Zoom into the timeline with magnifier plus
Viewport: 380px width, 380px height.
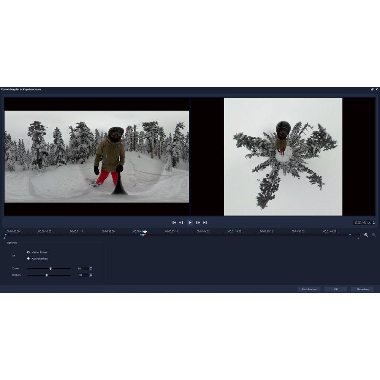tap(366, 235)
